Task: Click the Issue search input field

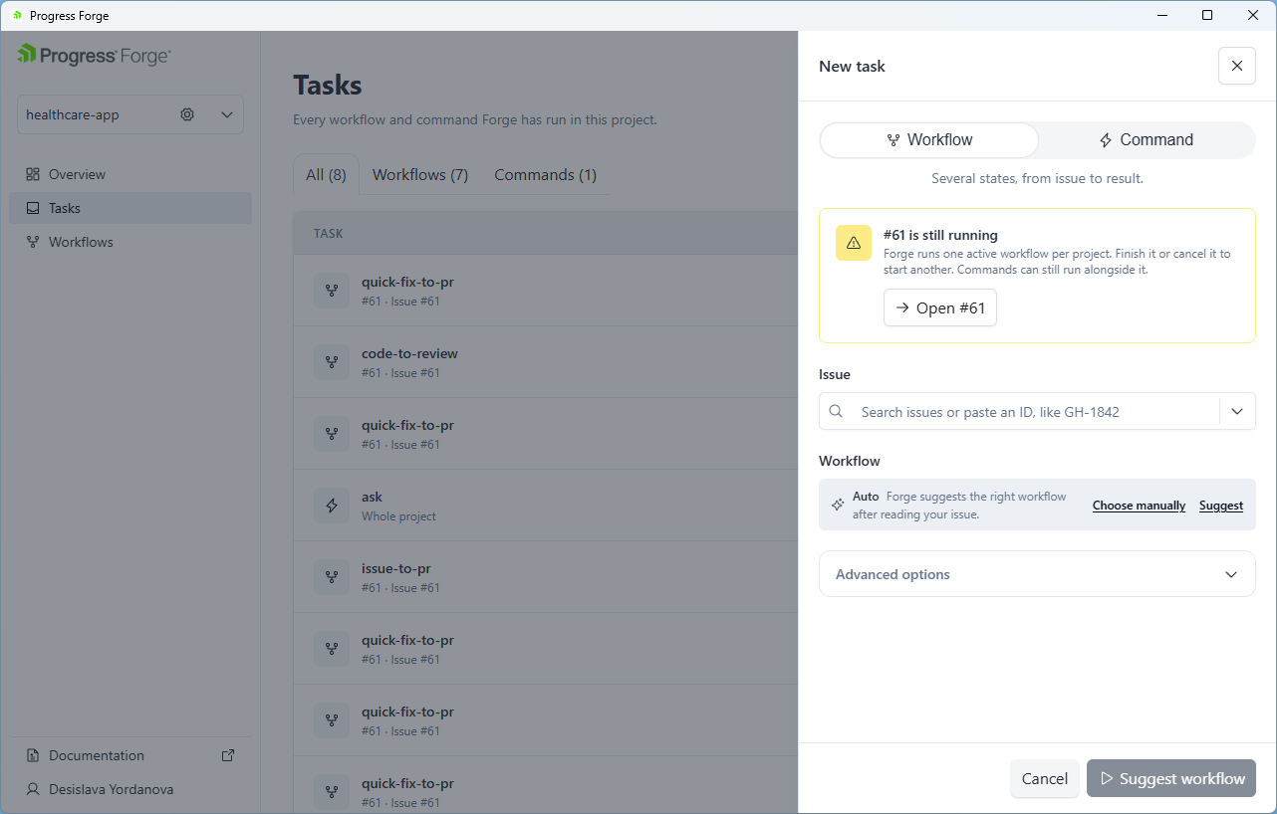Action: coord(1037,411)
